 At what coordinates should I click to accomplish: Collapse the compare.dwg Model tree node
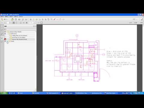[x=7, y=32]
